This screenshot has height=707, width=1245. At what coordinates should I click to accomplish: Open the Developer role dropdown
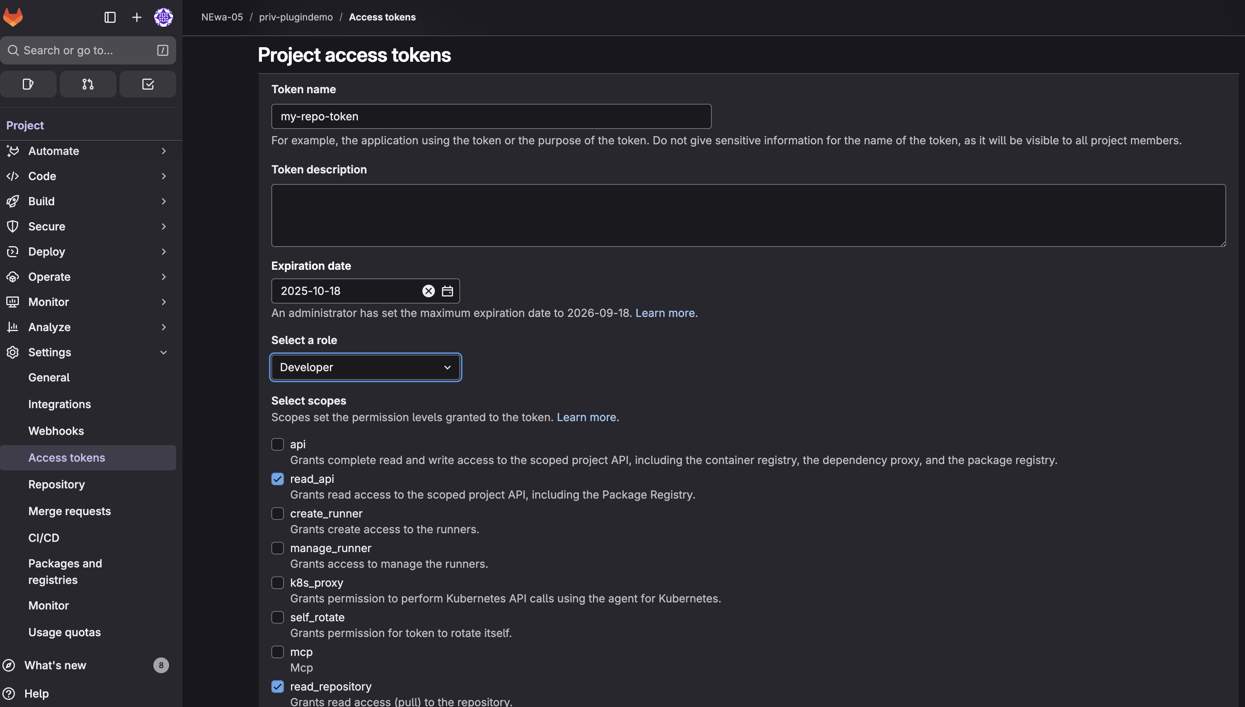pos(365,367)
